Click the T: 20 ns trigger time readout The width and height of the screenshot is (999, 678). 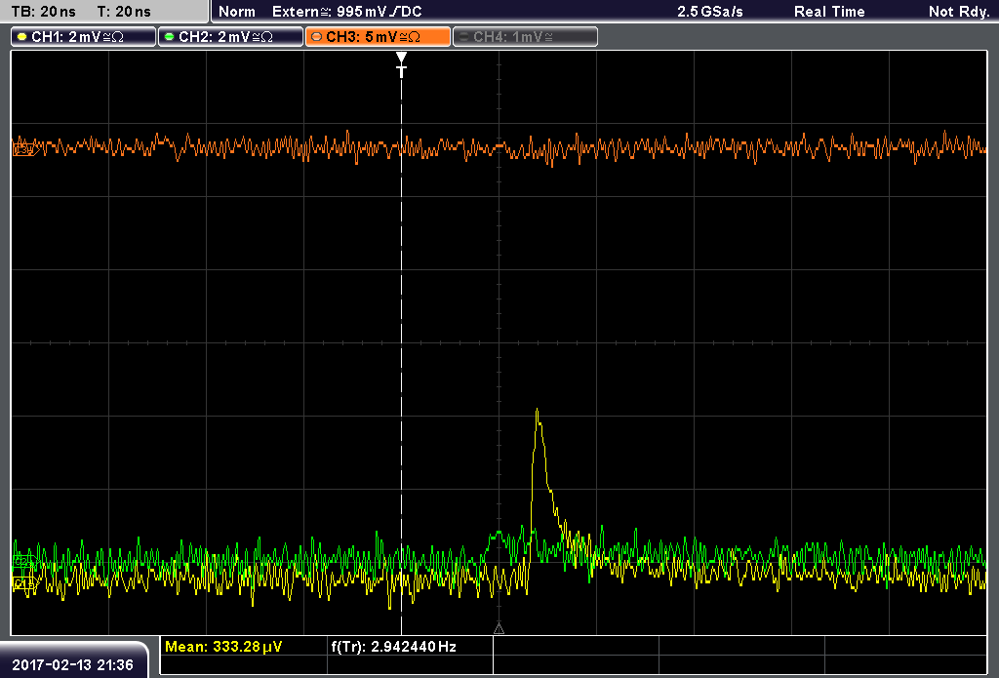[124, 12]
